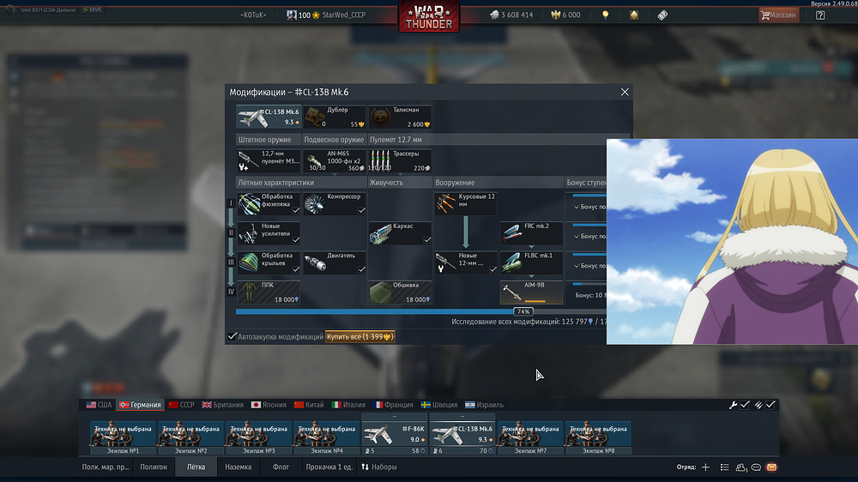Toggle the Обработка фюзеляжа checkbox
858x482 pixels.
point(294,210)
